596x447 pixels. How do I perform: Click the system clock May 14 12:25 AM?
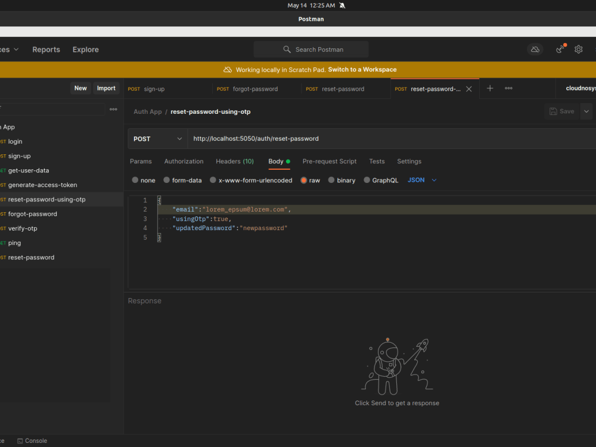(311, 5)
